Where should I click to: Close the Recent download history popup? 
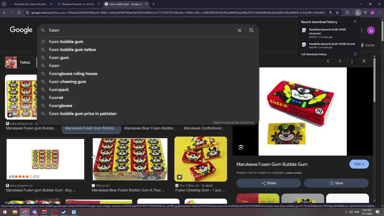pyautogui.click(x=355, y=22)
